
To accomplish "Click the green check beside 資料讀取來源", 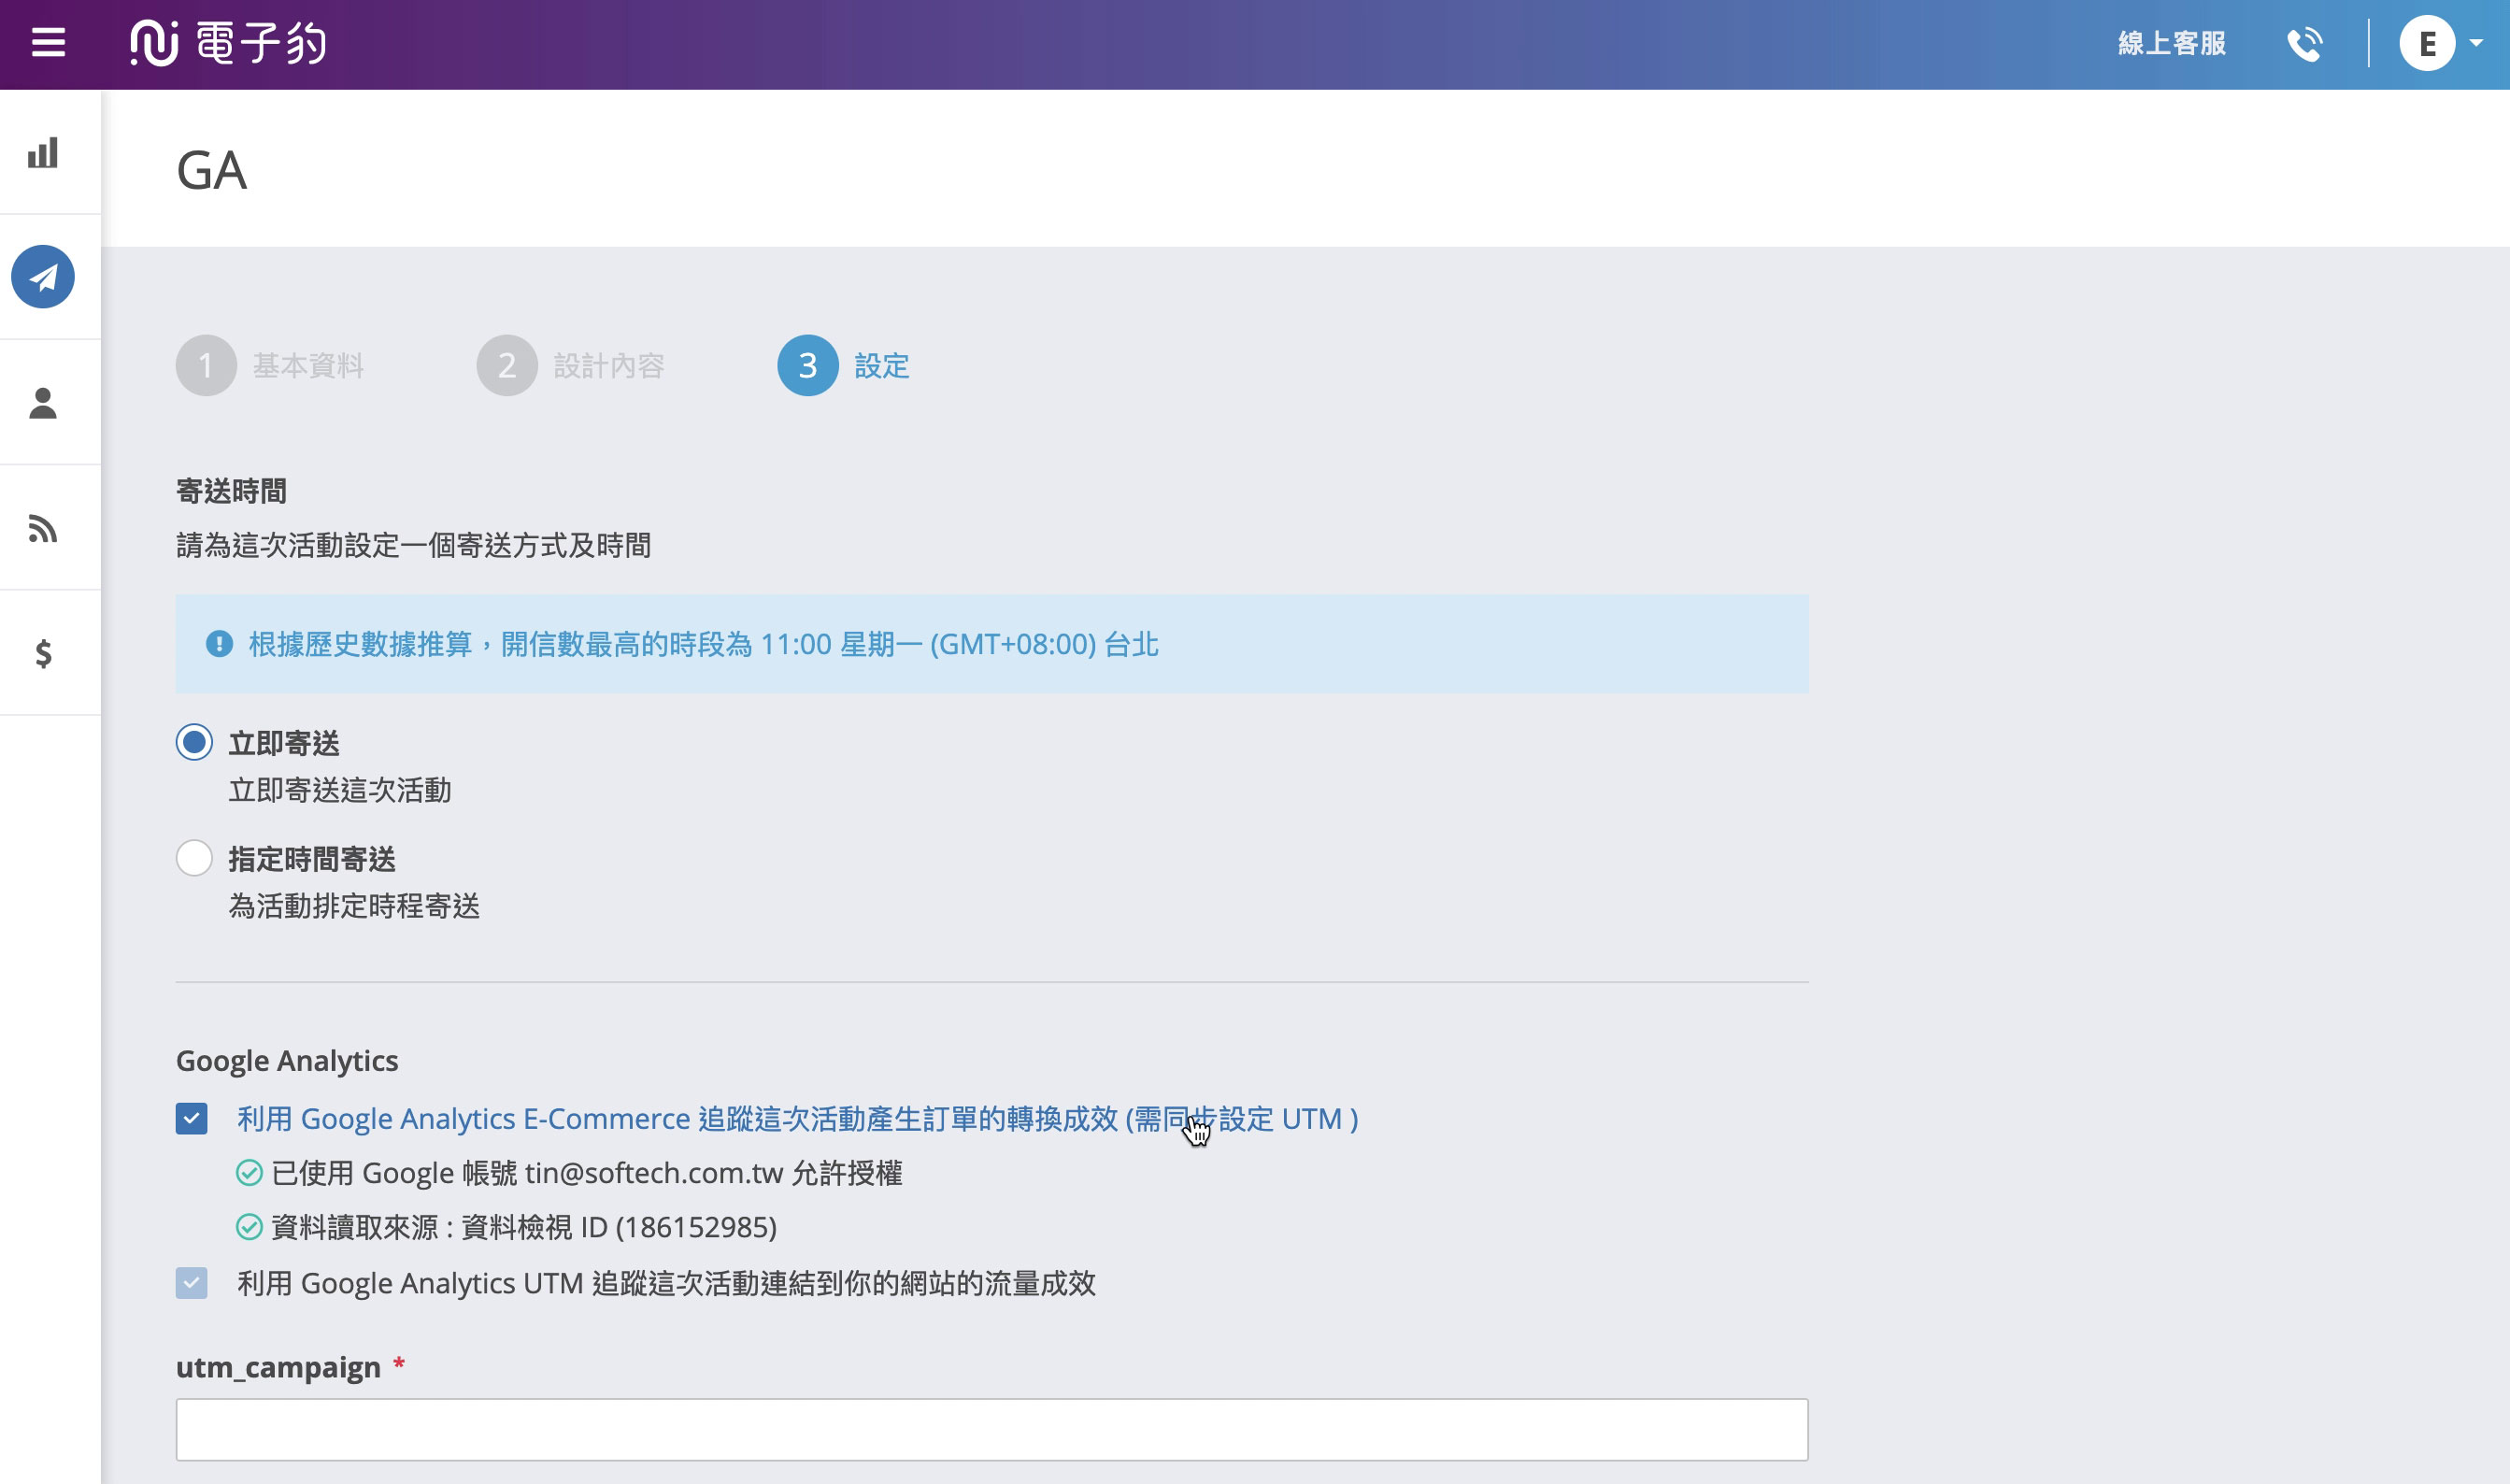I will pos(249,1227).
